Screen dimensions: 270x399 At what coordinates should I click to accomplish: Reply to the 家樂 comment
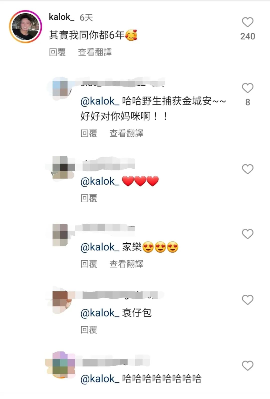[x=89, y=264]
